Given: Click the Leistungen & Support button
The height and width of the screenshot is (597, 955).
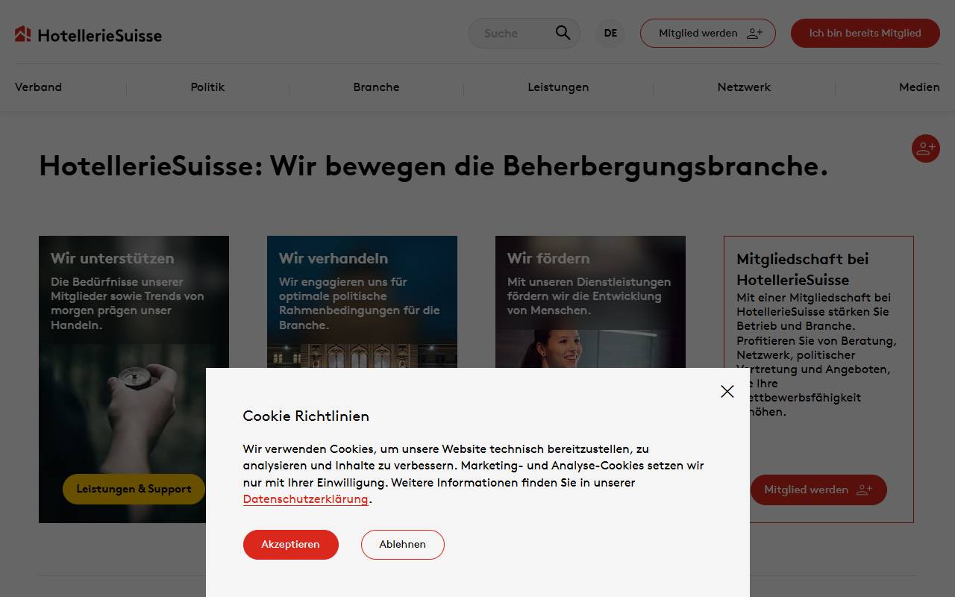Looking at the screenshot, I should click(134, 489).
